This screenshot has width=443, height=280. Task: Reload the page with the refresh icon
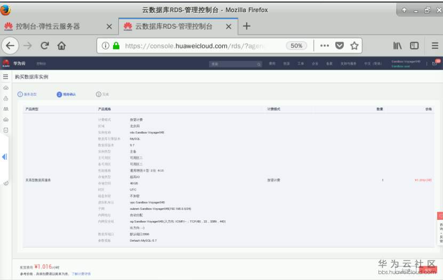45,46
